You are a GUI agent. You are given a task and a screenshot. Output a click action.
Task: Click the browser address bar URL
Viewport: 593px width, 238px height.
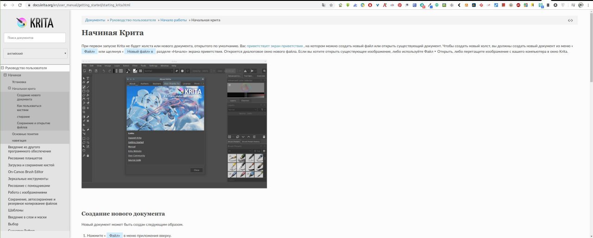click(x=82, y=5)
